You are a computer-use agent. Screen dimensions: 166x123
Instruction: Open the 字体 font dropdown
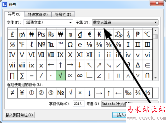coord(48,23)
